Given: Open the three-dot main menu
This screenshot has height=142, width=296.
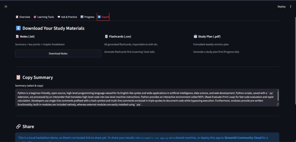Looking at the screenshot, I should click(290, 7).
